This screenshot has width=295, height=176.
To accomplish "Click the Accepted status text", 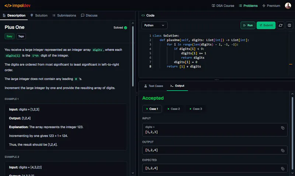I will tap(153, 98).
